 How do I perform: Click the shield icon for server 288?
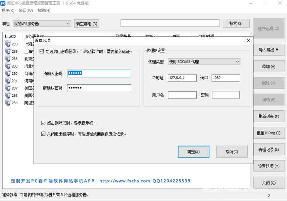(8, 66)
